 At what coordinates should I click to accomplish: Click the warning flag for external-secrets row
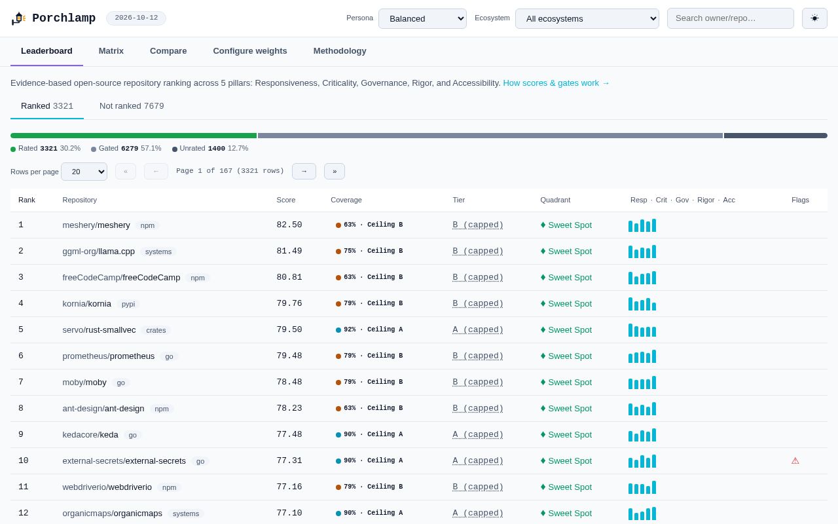[x=795, y=460]
